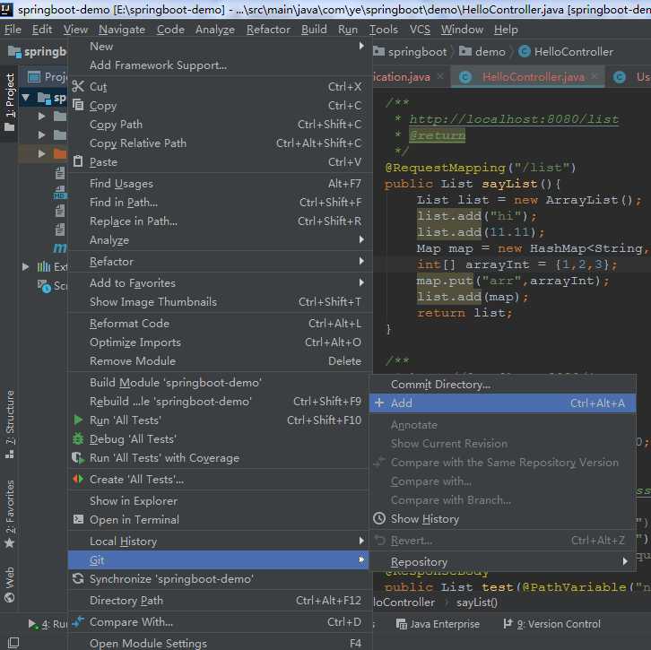Expand the Local History submenu arrow
651x650 pixels.
pos(361,541)
